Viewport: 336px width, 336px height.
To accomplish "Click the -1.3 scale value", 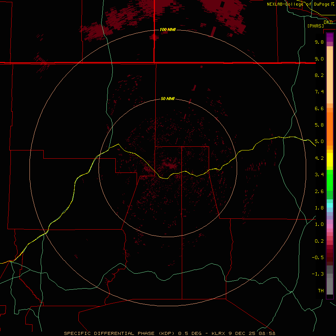I will tap(318, 274).
